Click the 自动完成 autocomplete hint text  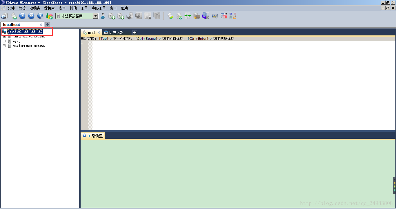tap(157, 38)
